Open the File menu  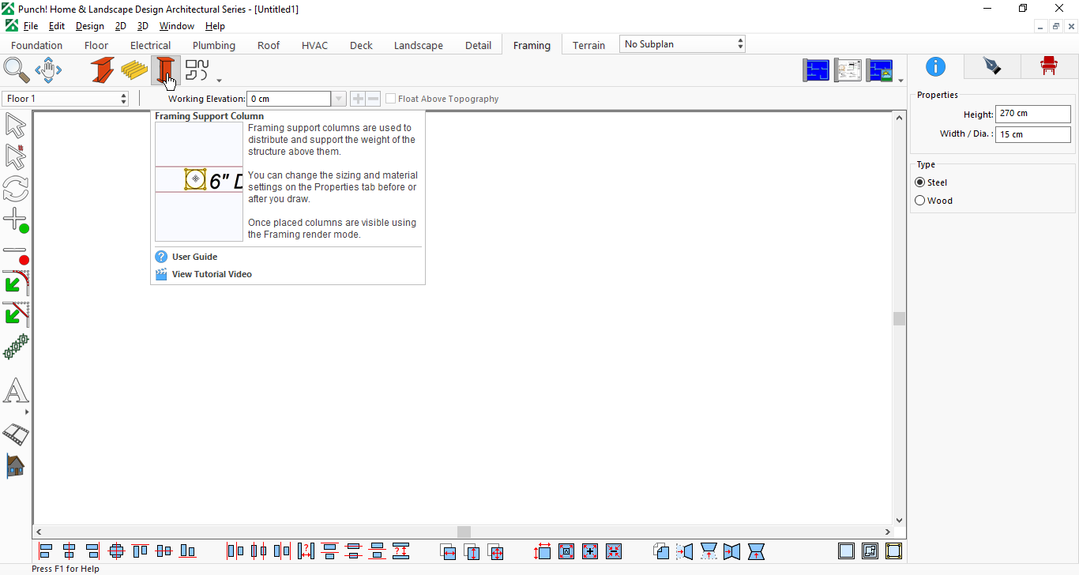pyautogui.click(x=31, y=26)
